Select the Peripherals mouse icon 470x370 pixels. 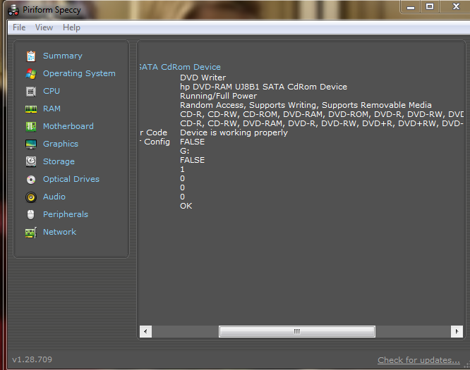30,214
